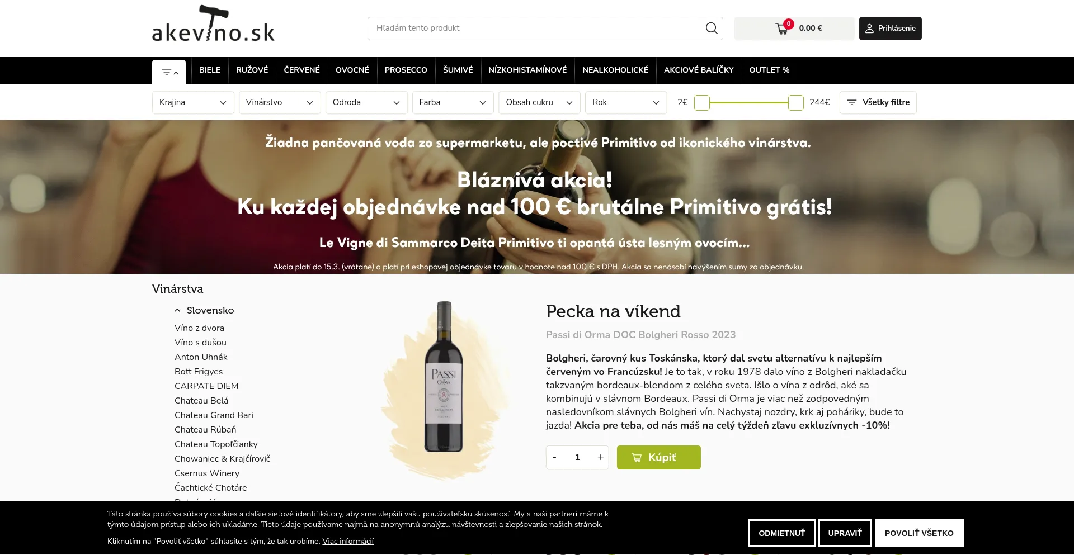The height and width of the screenshot is (555, 1074).
Task: Open Všetky filtre filter icon button
Action: pos(878,102)
